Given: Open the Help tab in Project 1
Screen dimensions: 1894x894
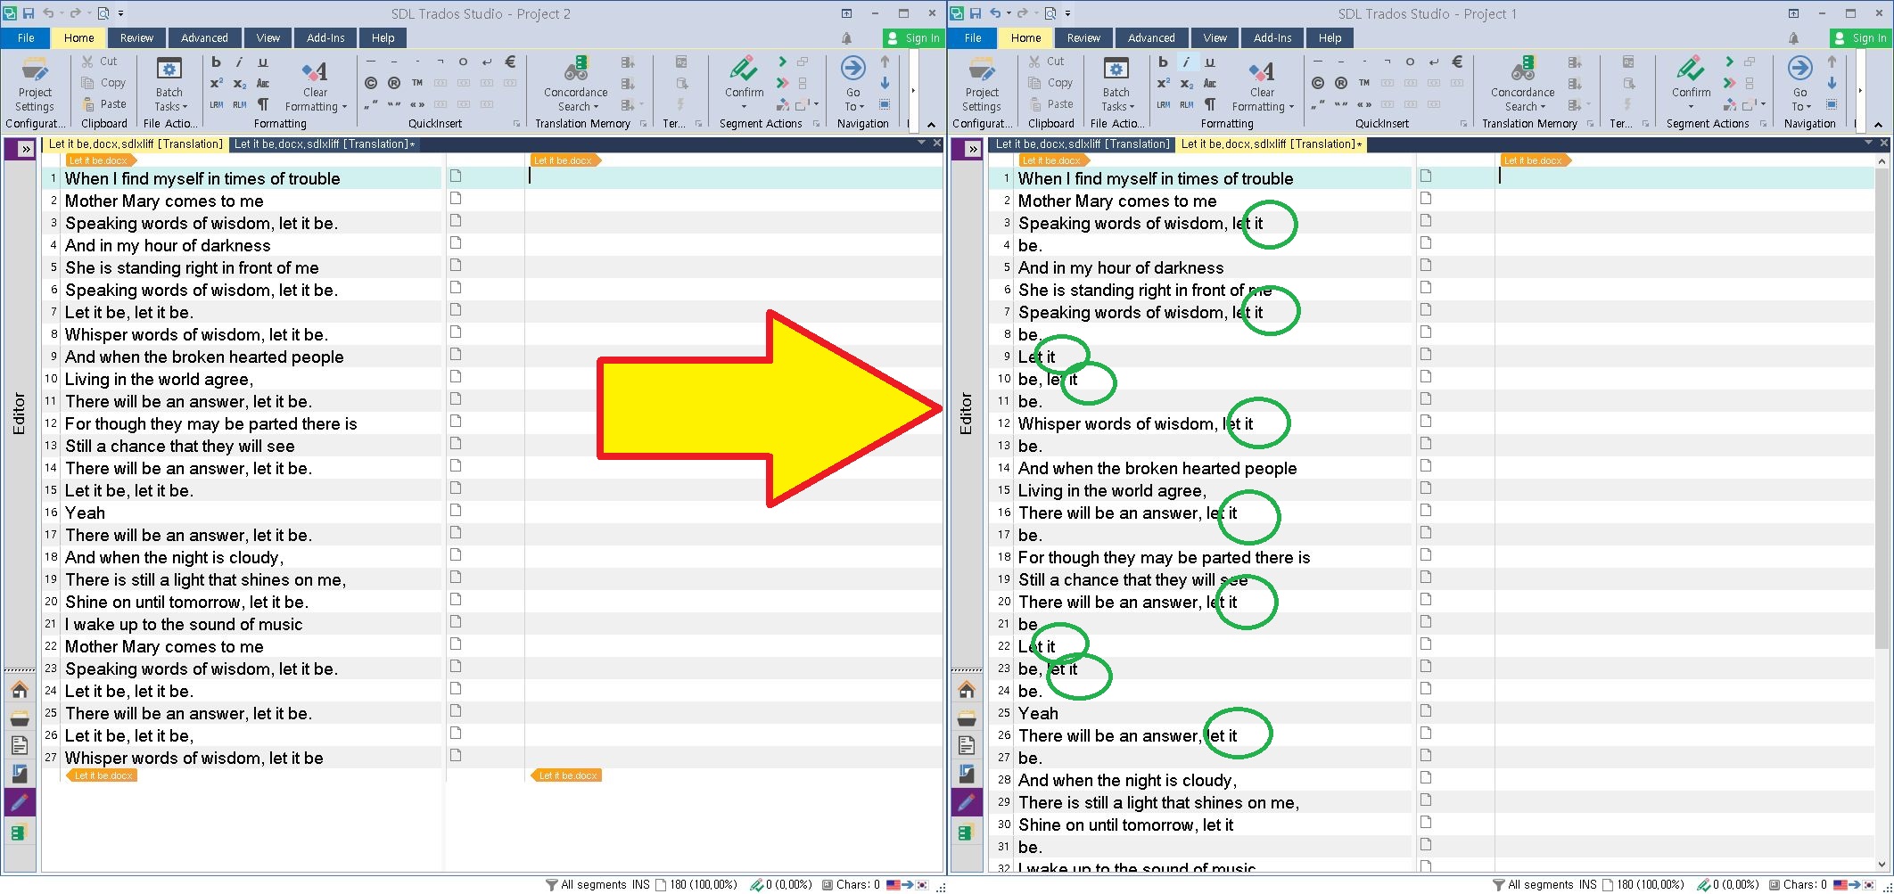Looking at the screenshot, I should pos(1330,38).
